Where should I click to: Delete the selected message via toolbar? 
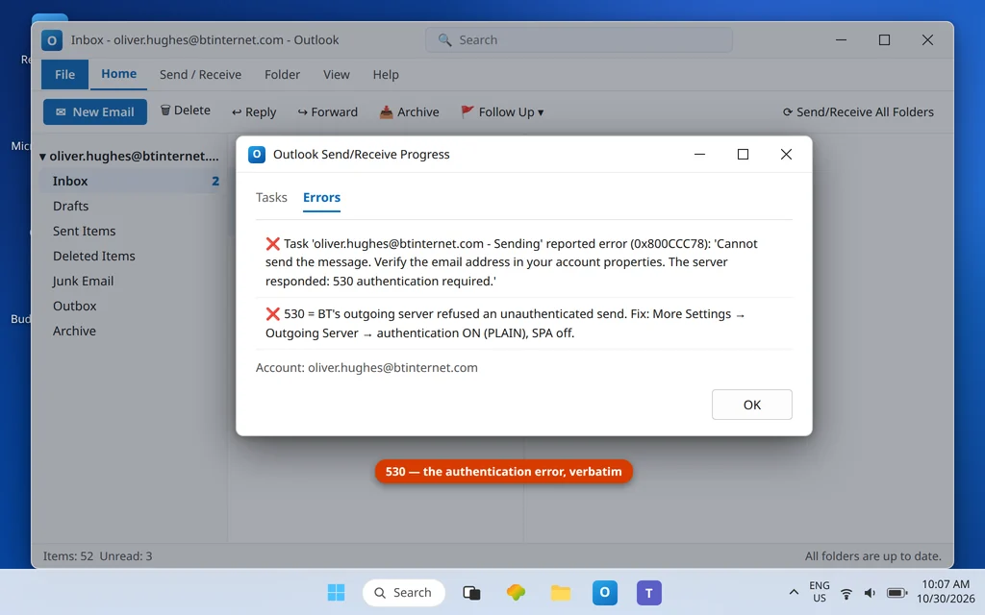[x=186, y=111]
